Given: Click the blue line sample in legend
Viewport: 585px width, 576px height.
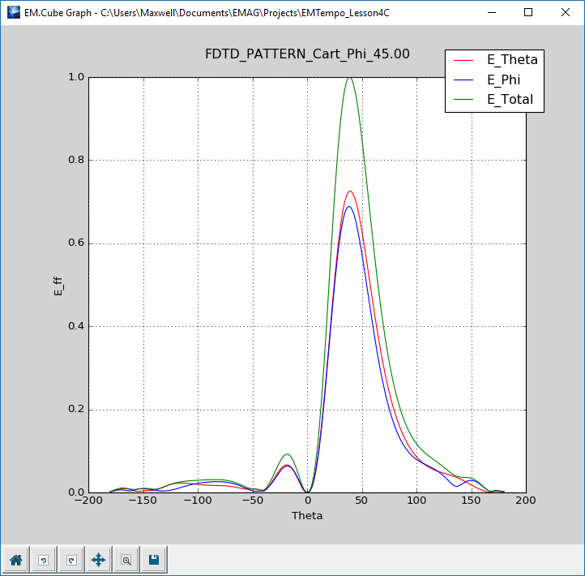Looking at the screenshot, I should [x=465, y=80].
